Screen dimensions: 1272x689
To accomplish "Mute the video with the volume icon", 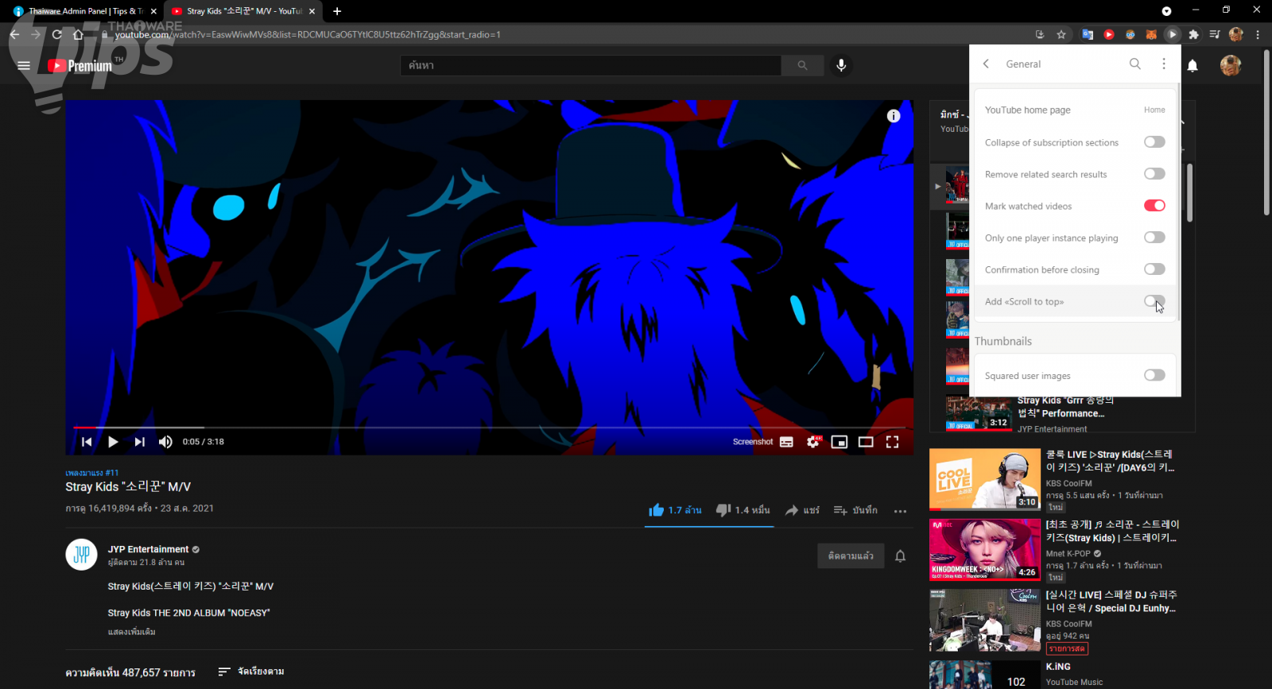I will [x=165, y=442].
